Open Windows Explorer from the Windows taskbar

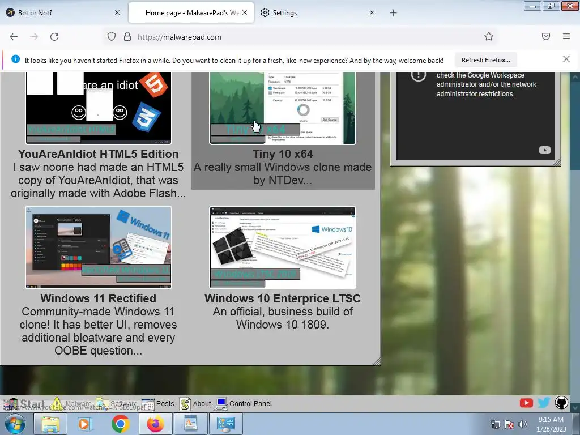50,424
